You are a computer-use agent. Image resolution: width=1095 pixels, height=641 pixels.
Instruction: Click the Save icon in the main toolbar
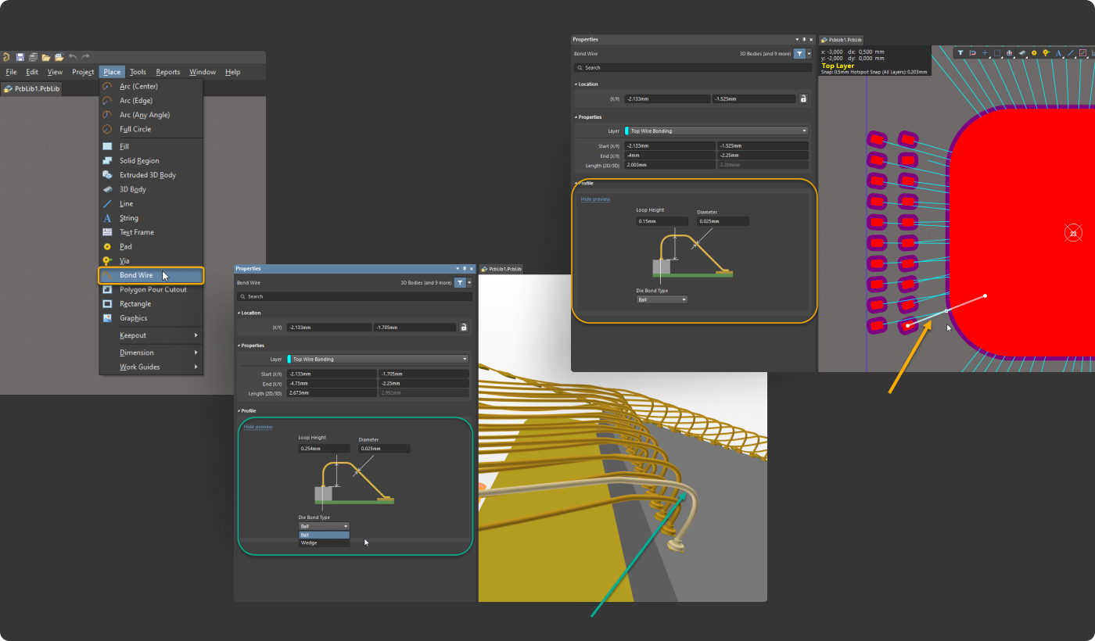pos(20,56)
